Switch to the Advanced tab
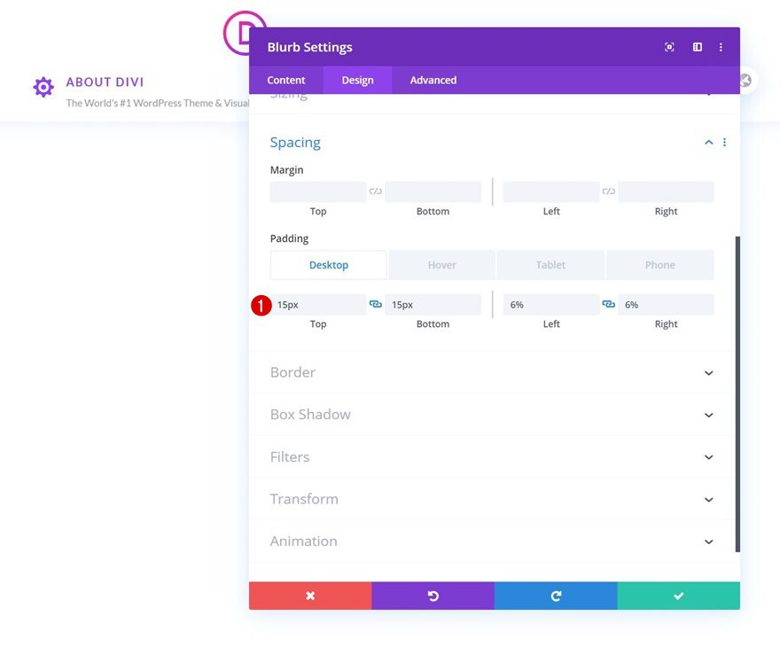 pos(433,80)
